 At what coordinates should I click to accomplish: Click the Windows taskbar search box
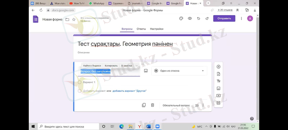coord(68,126)
